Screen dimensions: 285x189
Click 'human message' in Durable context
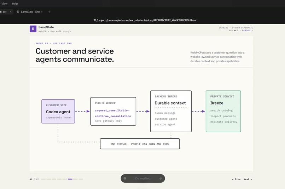[165, 113]
